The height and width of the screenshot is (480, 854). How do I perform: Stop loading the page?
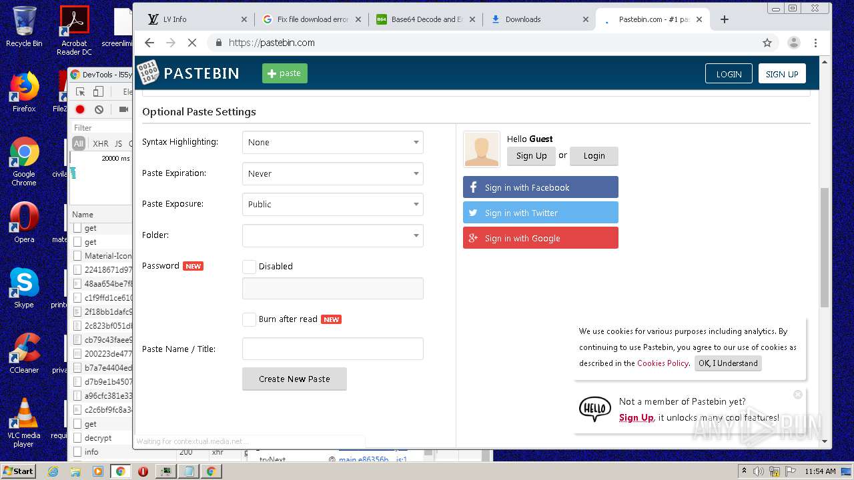point(191,43)
